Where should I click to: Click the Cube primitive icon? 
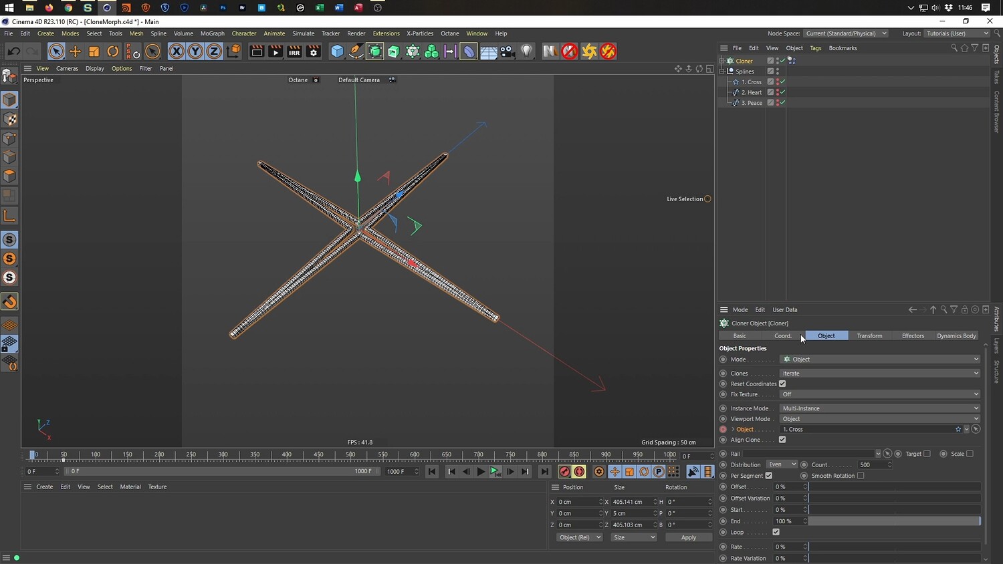pos(337,51)
